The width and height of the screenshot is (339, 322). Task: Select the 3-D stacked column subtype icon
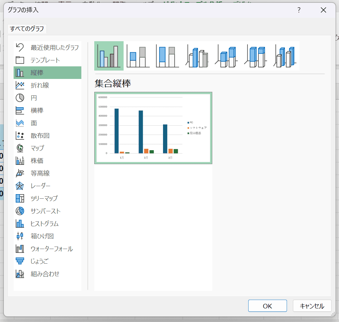click(x=226, y=56)
